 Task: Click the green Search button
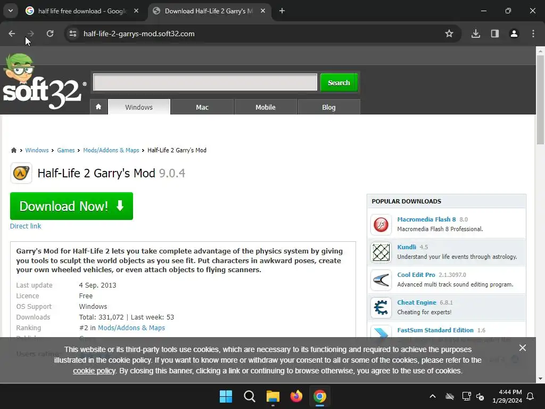click(339, 83)
